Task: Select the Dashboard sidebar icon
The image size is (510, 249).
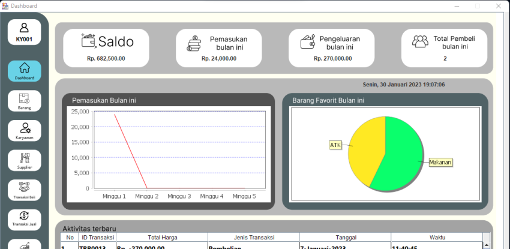Action: (24, 71)
